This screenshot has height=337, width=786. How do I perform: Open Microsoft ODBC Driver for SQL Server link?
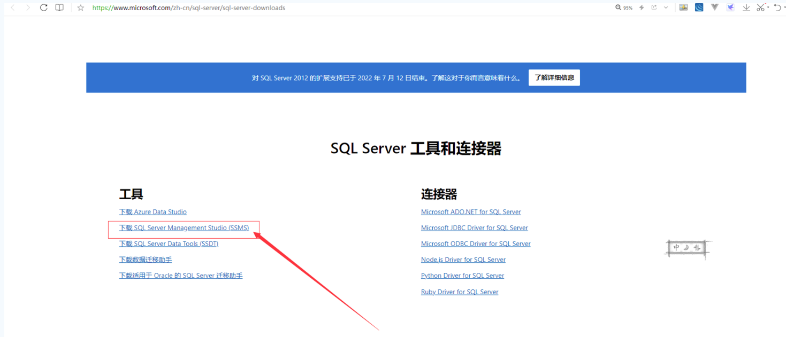point(476,244)
